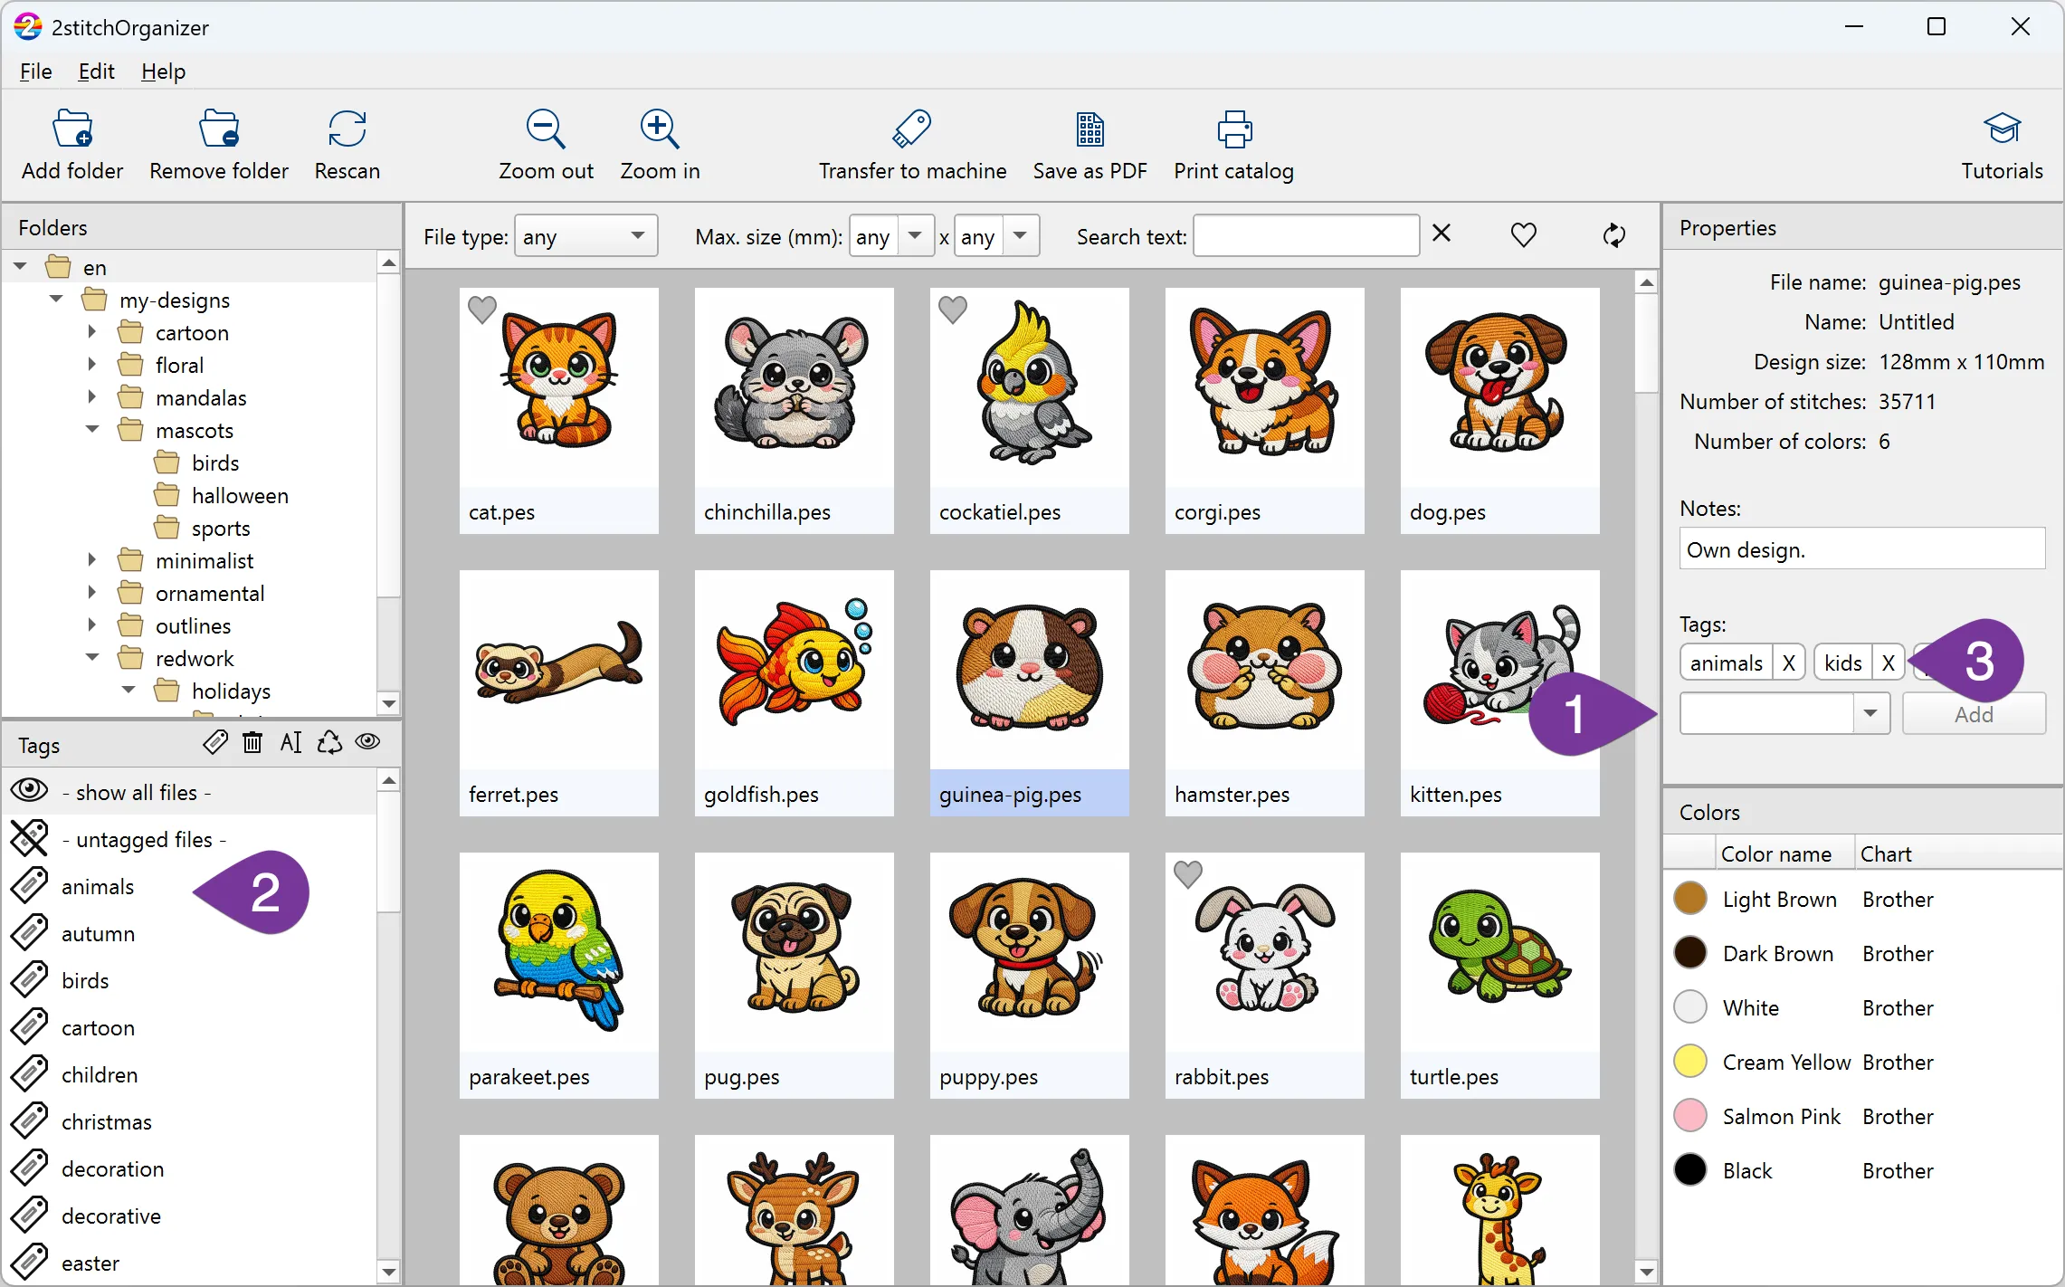Open the tag name combo box dropdown

1870,713
